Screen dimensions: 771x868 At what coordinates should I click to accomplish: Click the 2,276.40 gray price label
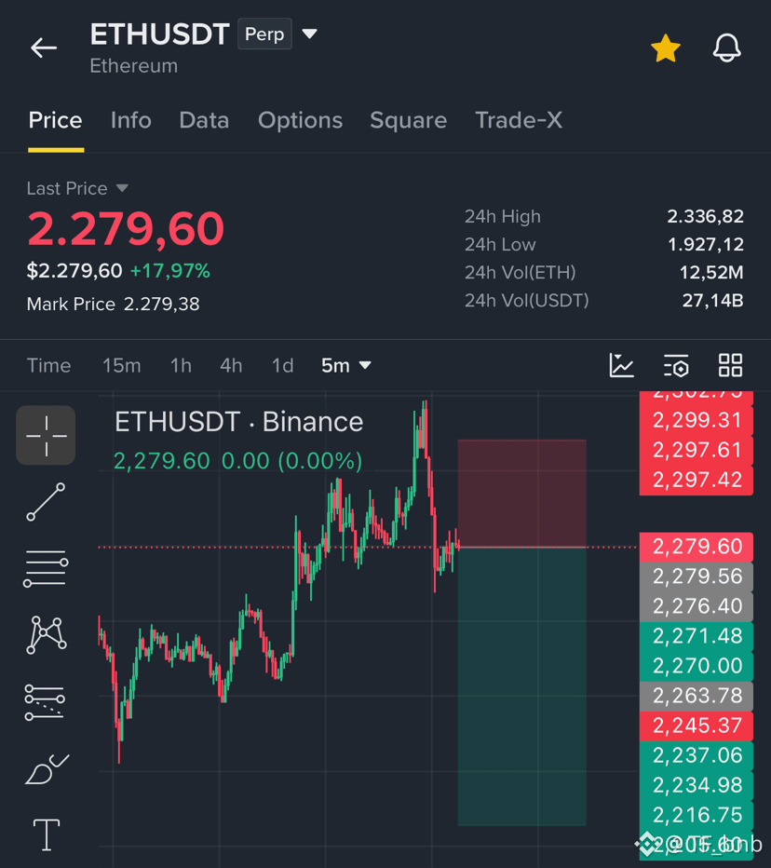tap(697, 606)
